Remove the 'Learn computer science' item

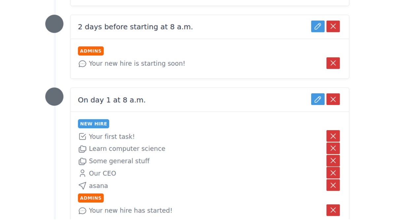pos(333,148)
